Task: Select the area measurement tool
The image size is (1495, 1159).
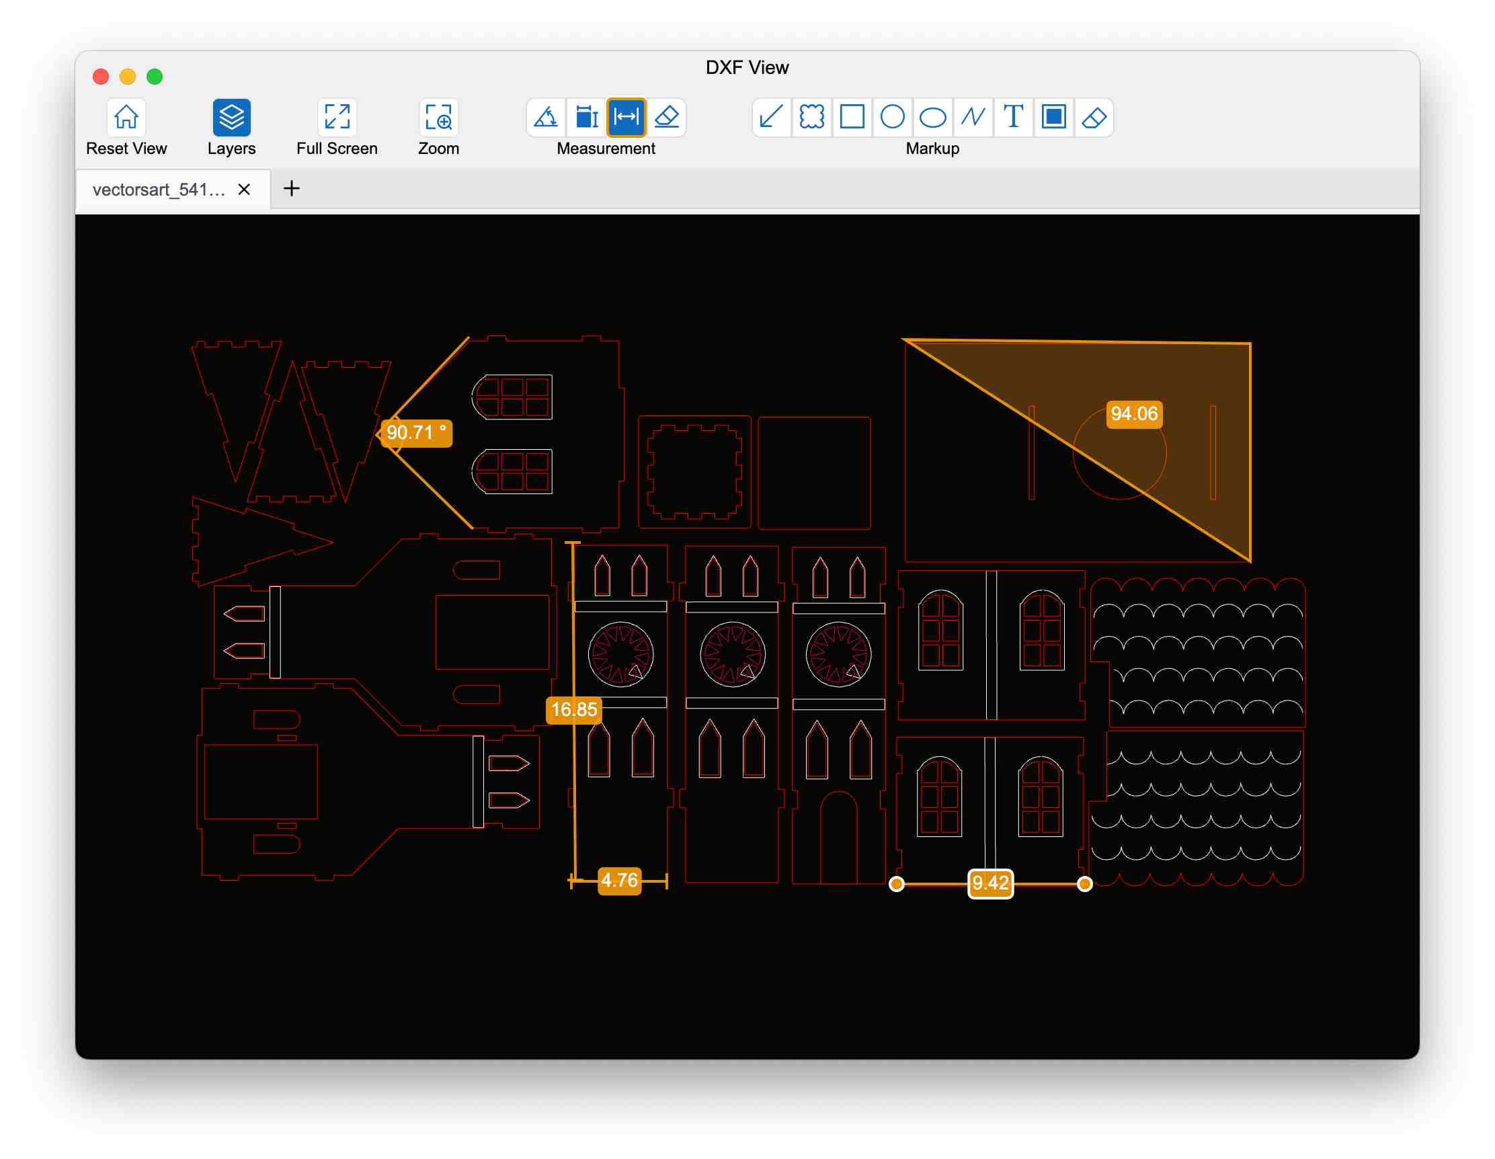Action: tap(587, 117)
